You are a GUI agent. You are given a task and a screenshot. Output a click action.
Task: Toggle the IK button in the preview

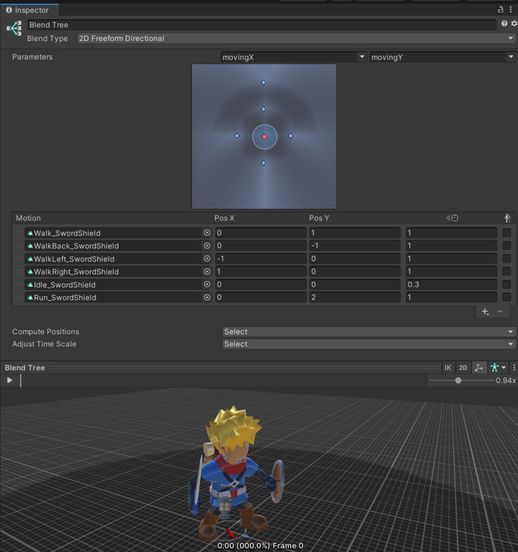[x=447, y=368]
